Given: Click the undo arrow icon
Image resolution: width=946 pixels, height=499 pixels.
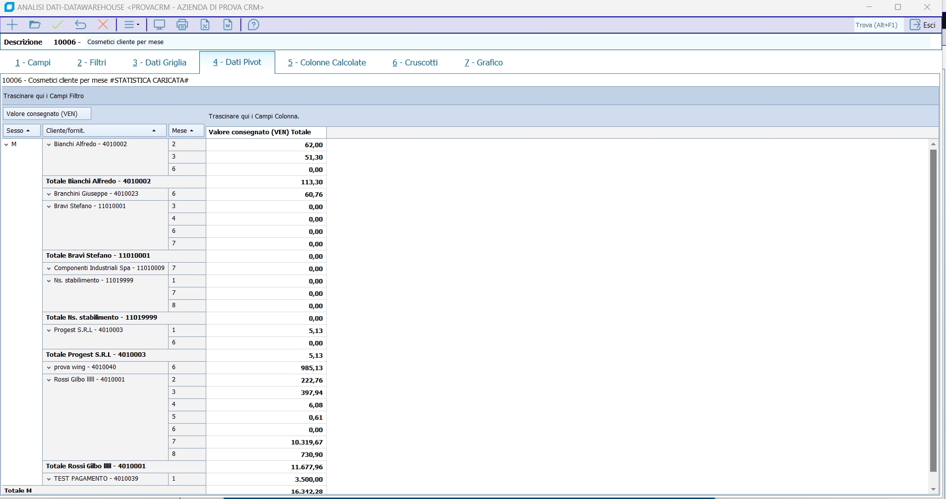Looking at the screenshot, I should coord(80,25).
